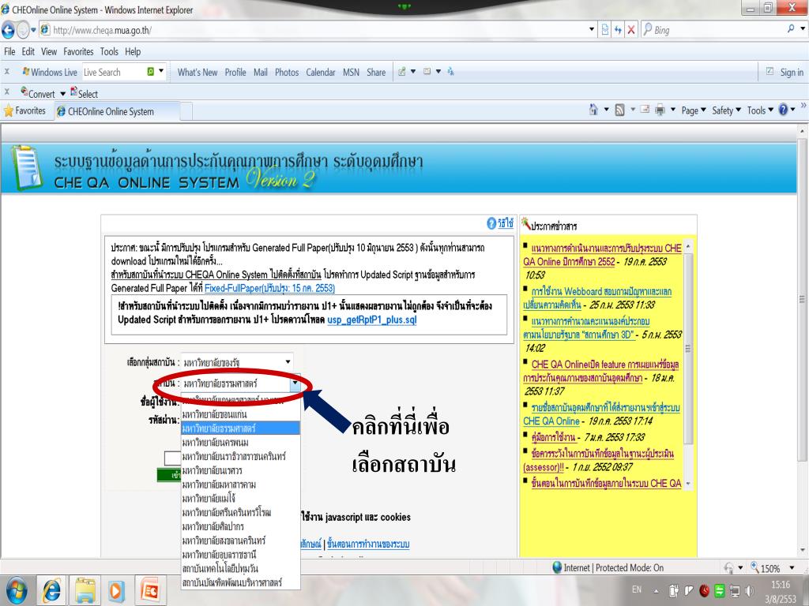Open the Help menu in menu bar
This screenshot has height=606, width=809.
click(x=133, y=51)
